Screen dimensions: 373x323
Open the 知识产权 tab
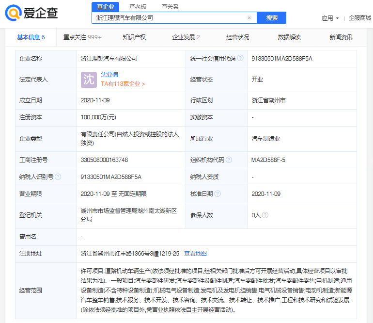click(134, 37)
